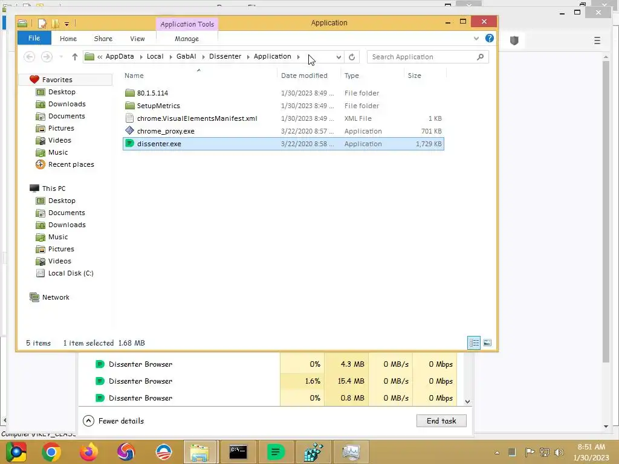
Task: Sort files by Name column
Action: pos(134,76)
